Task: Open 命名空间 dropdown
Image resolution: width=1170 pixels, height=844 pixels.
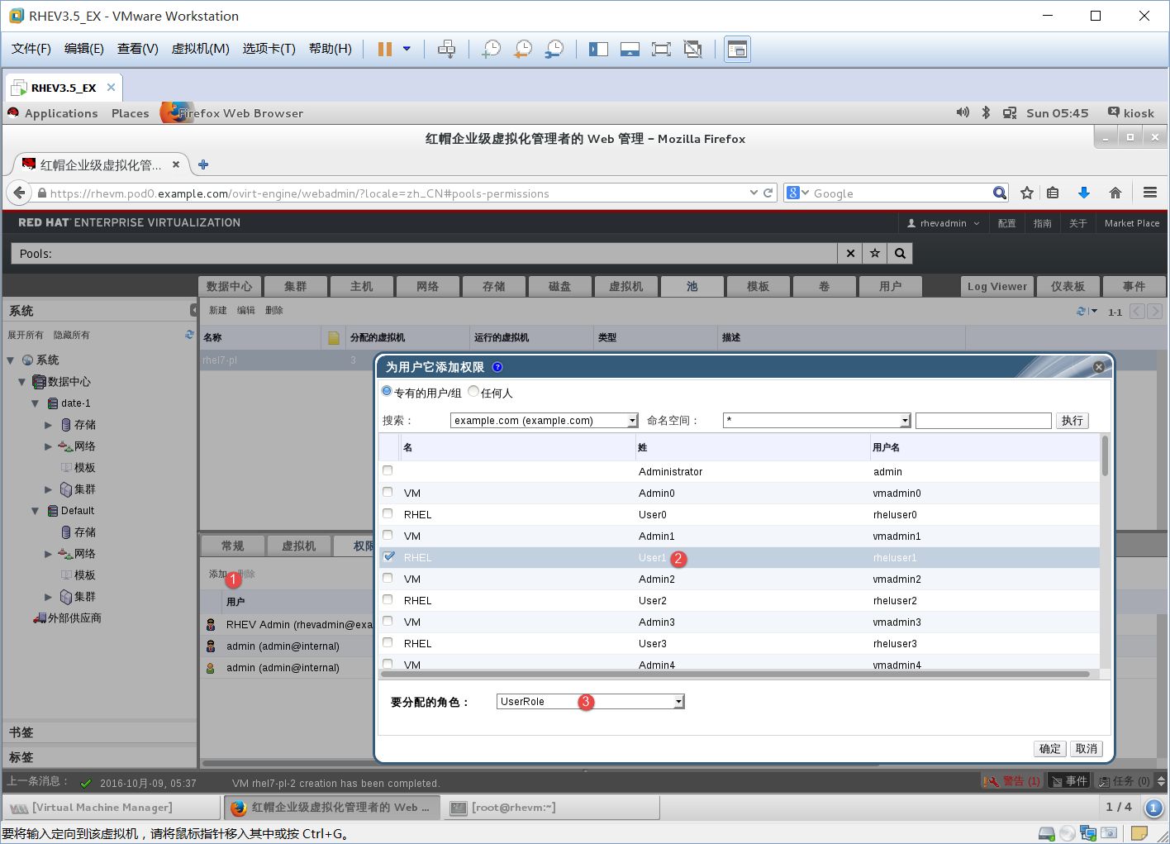Action: (817, 420)
